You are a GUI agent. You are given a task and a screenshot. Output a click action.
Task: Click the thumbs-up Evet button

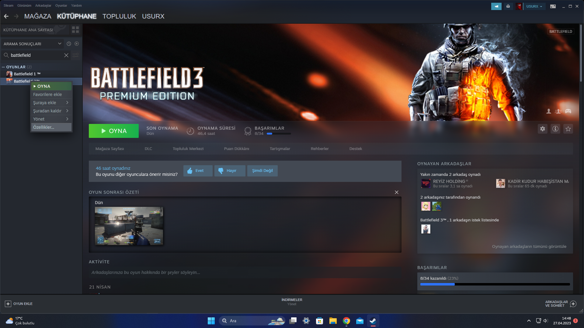198,171
